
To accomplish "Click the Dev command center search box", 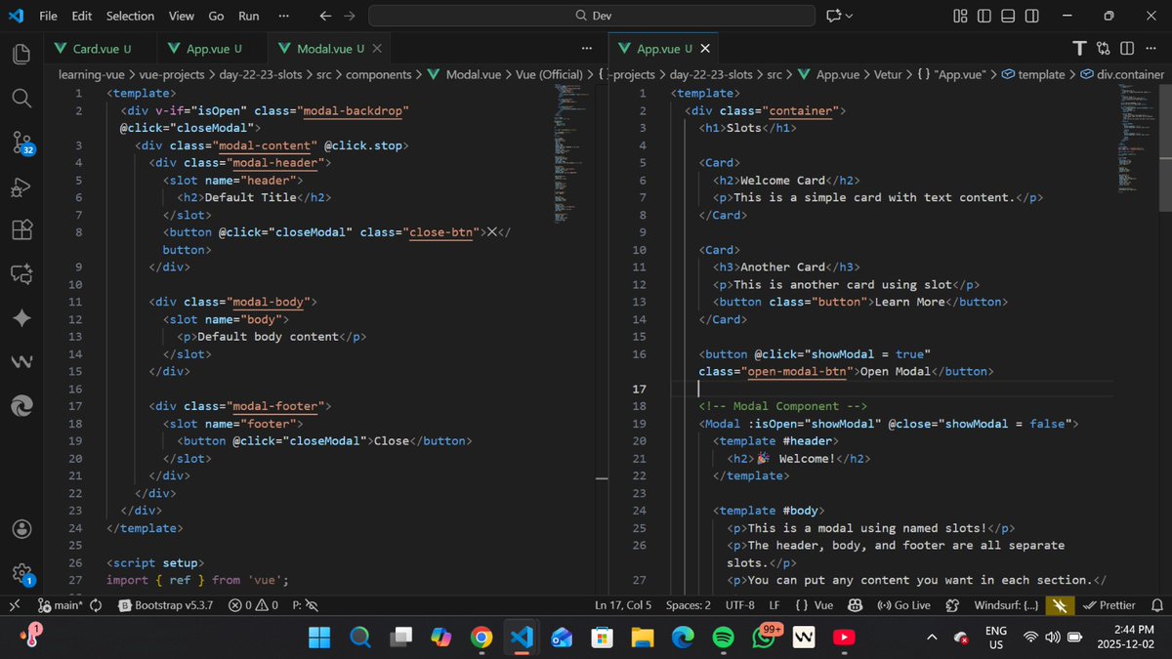I will point(592,16).
